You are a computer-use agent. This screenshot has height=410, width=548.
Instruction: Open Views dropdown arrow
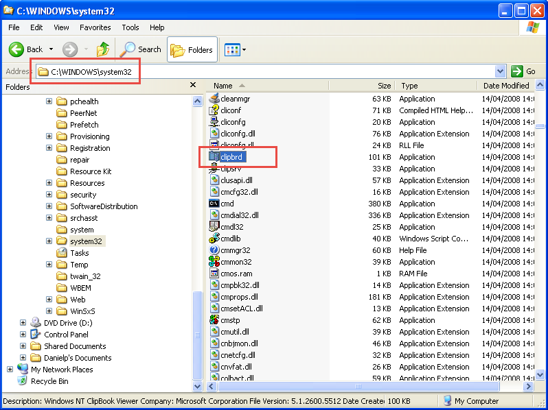pos(244,50)
